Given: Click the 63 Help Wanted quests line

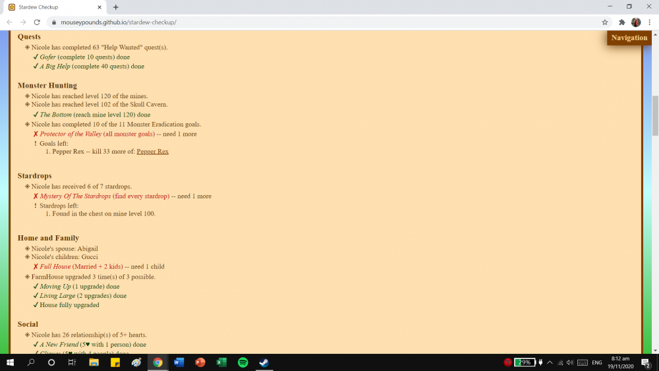Looking at the screenshot, I should (96, 47).
